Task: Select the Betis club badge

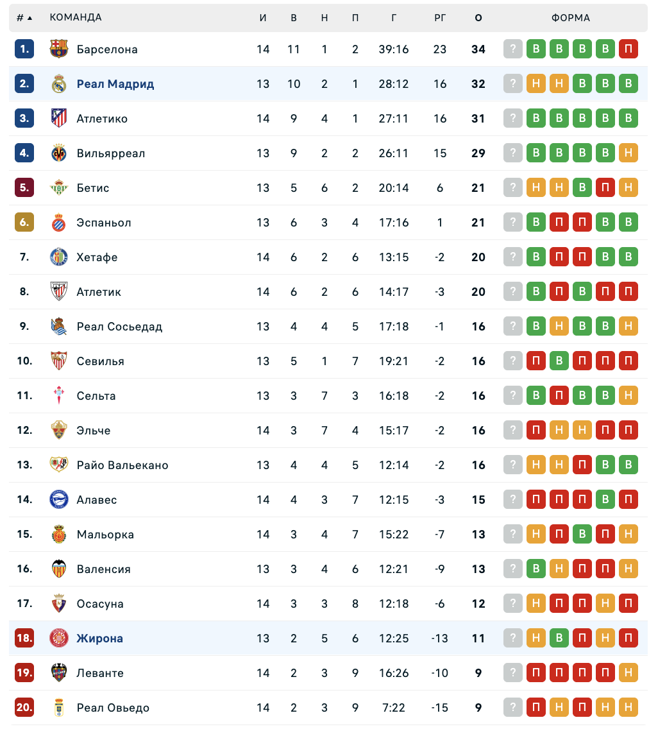Action: pyautogui.click(x=59, y=188)
